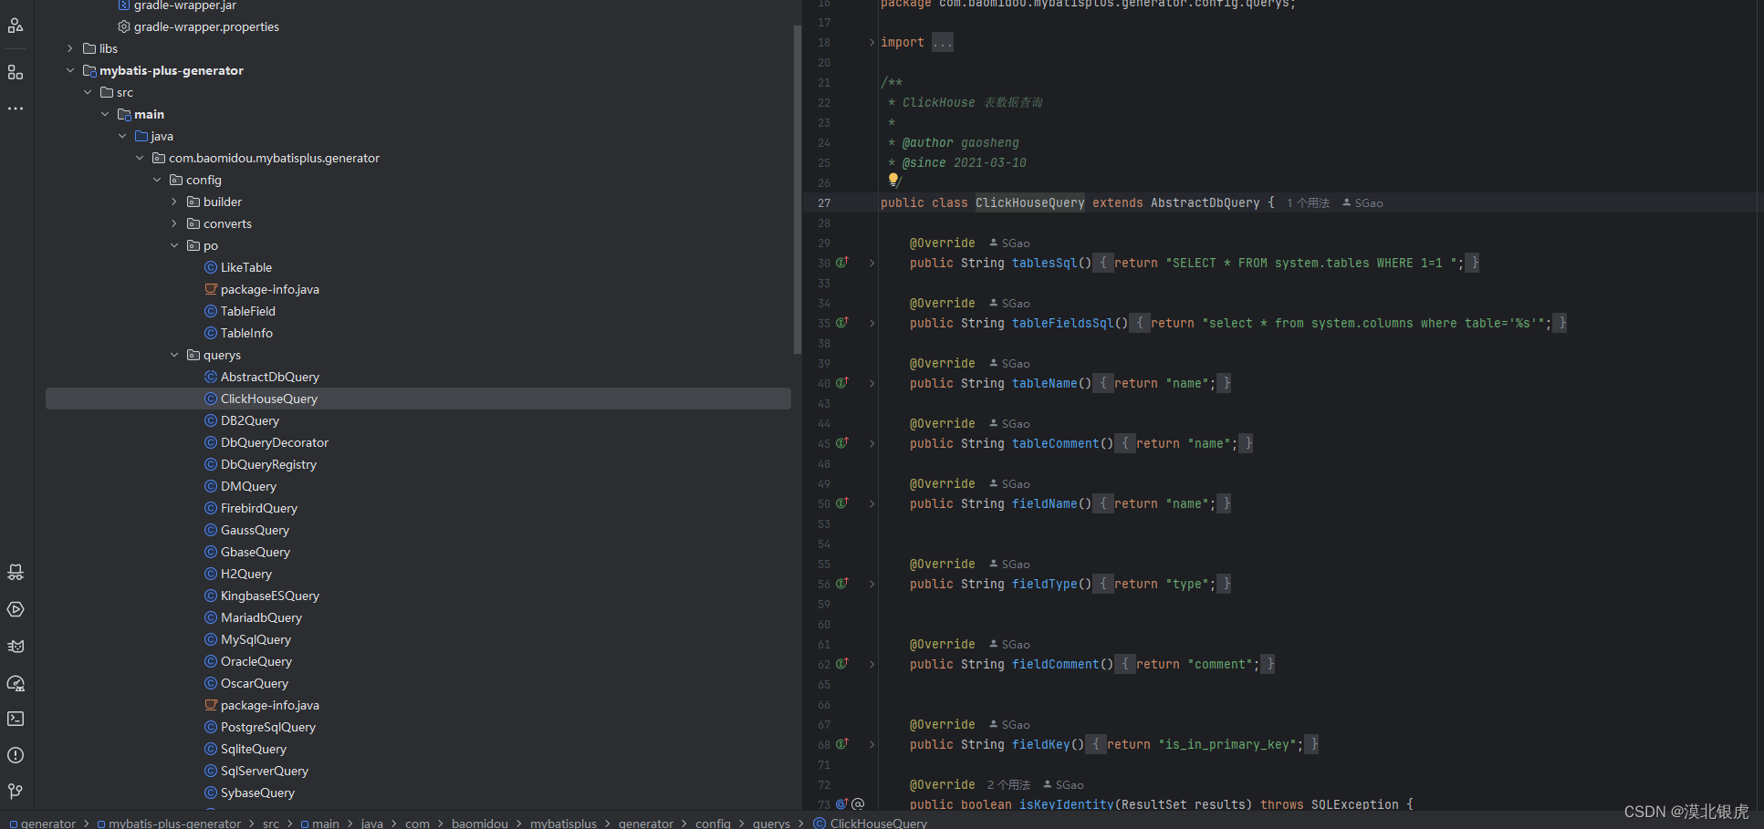Open KingbaseESQuery class file

click(x=269, y=596)
